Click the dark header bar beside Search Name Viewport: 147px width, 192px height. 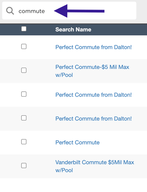click(x=119, y=30)
